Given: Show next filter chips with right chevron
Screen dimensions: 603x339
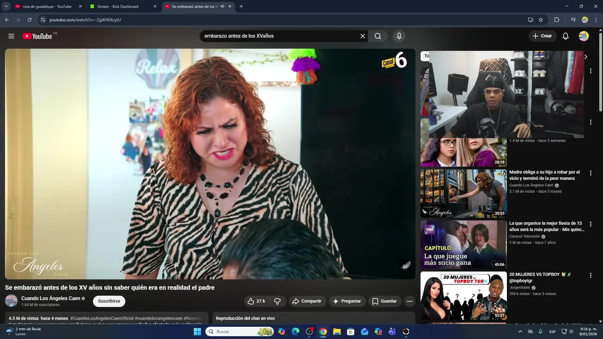Looking at the screenshot, I should [586, 56].
